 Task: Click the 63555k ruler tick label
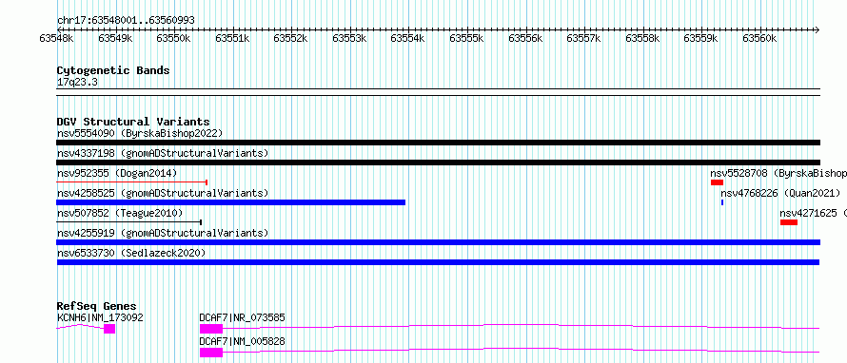pos(466,38)
